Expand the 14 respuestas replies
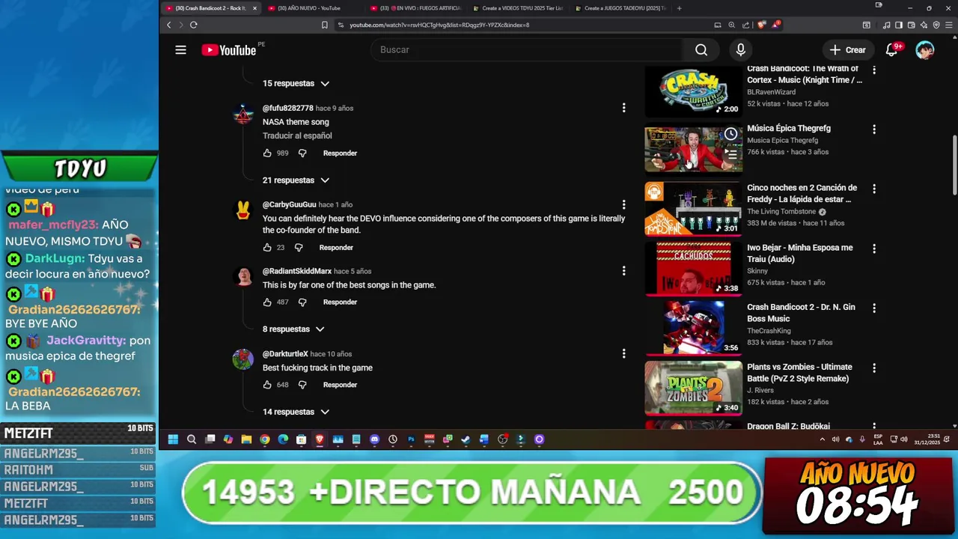This screenshot has width=958, height=539. click(x=296, y=412)
